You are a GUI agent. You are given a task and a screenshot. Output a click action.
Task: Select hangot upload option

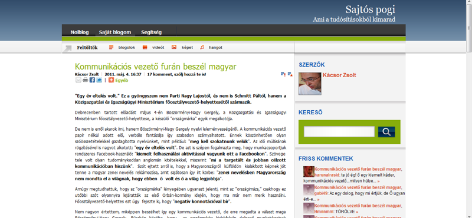(x=215, y=48)
